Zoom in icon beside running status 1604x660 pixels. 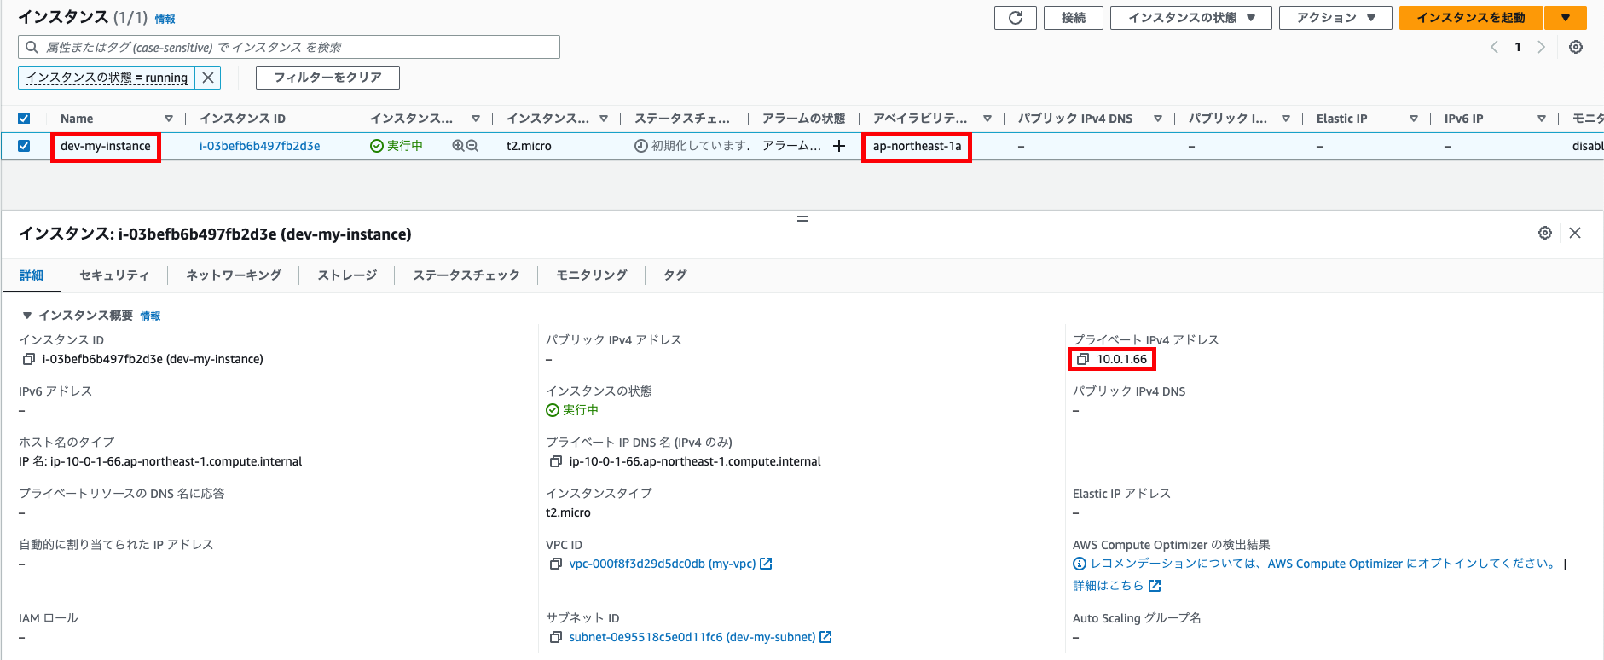coord(459,146)
